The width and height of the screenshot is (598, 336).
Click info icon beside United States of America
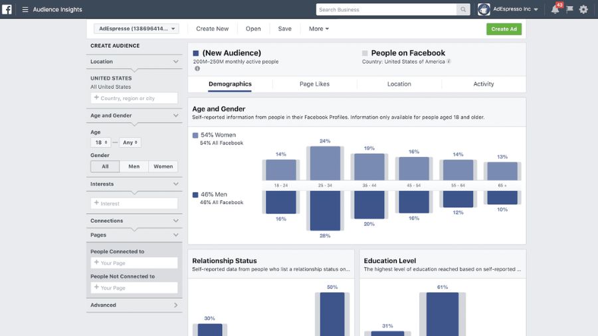449,61
